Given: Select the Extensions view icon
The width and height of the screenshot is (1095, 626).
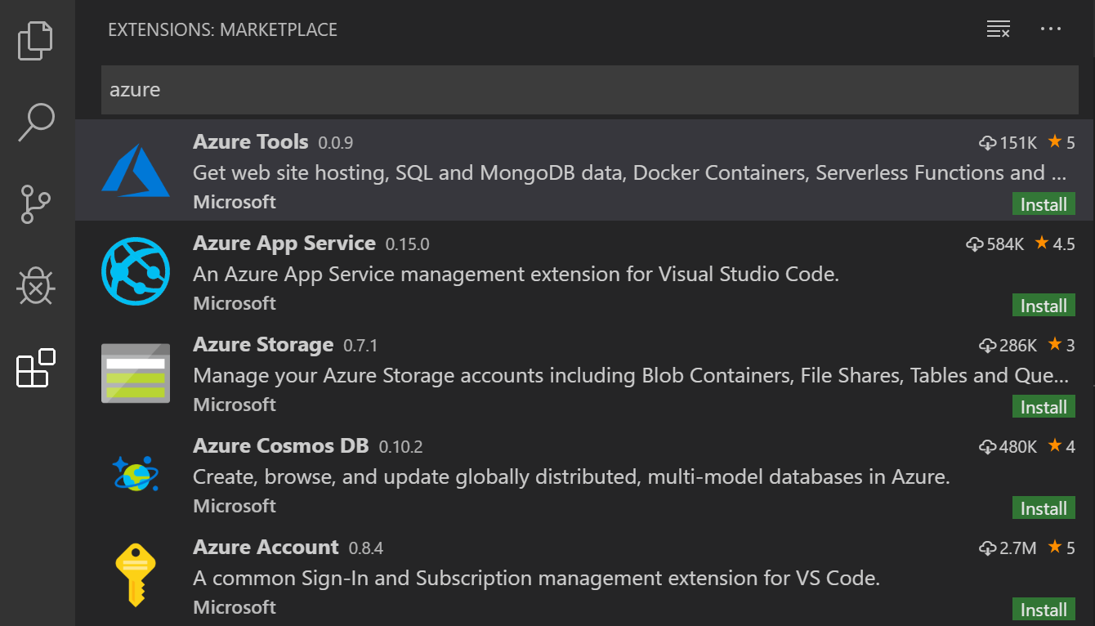Looking at the screenshot, I should coord(37,368).
